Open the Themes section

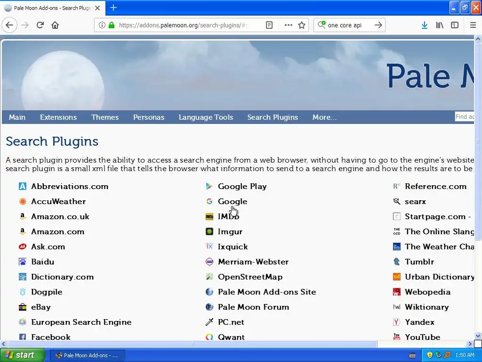point(105,117)
